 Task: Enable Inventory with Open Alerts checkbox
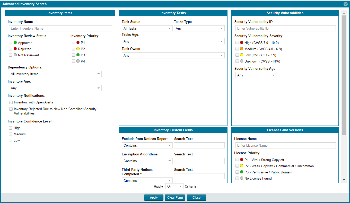point(11,102)
